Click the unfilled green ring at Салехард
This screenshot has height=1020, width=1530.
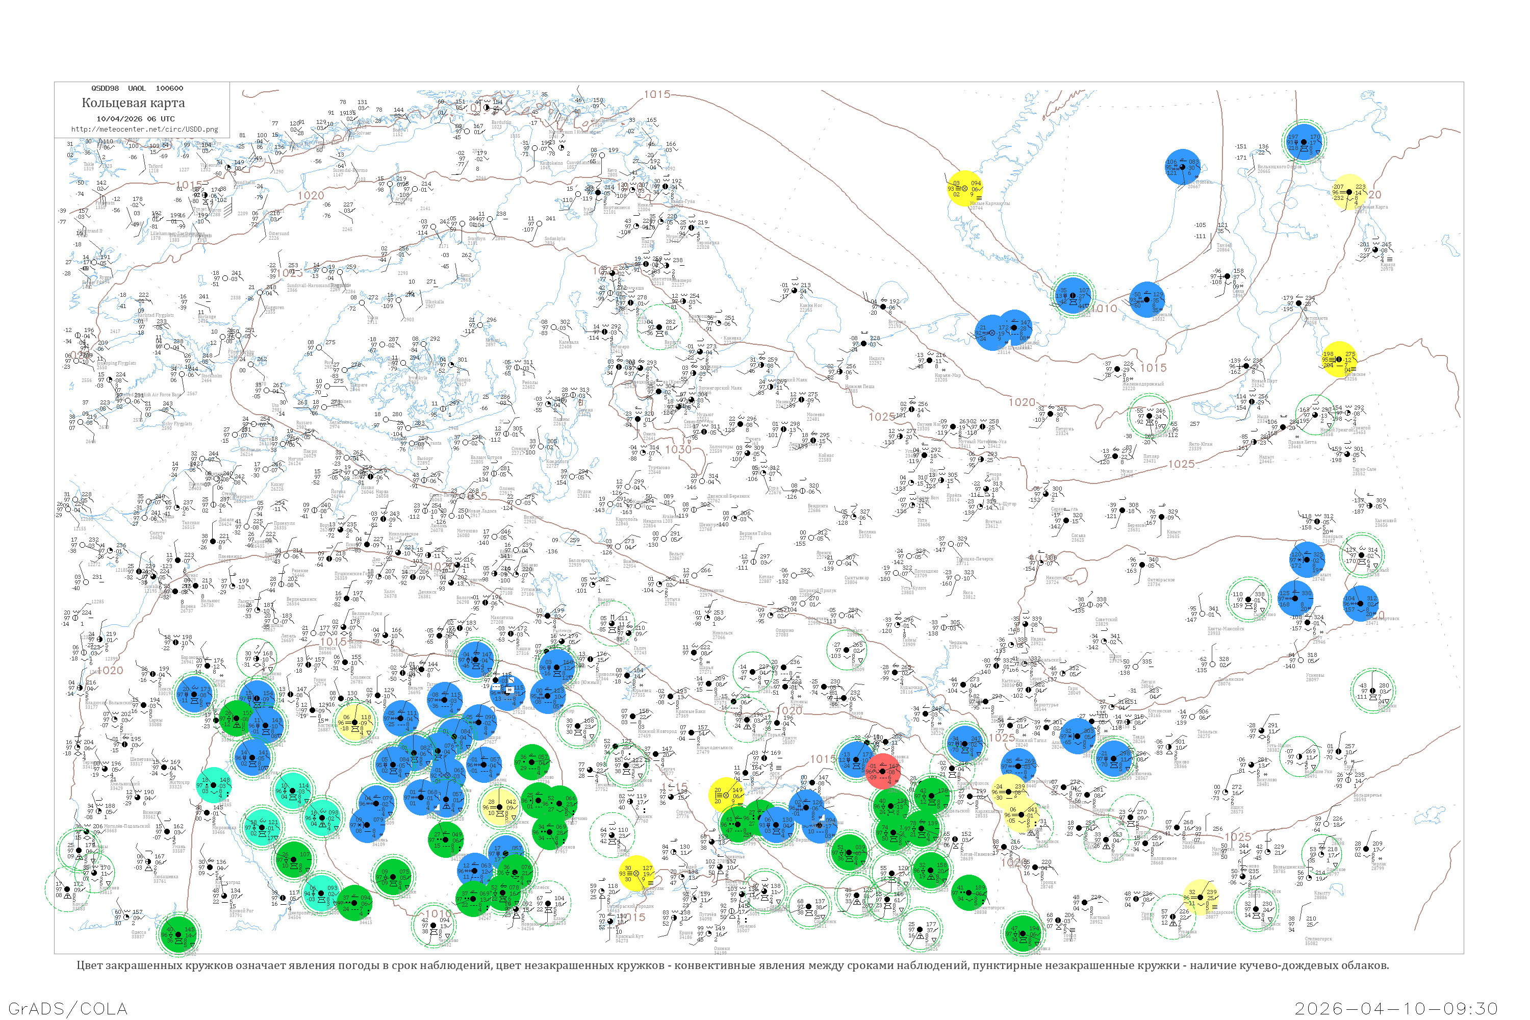[x=1150, y=415]
